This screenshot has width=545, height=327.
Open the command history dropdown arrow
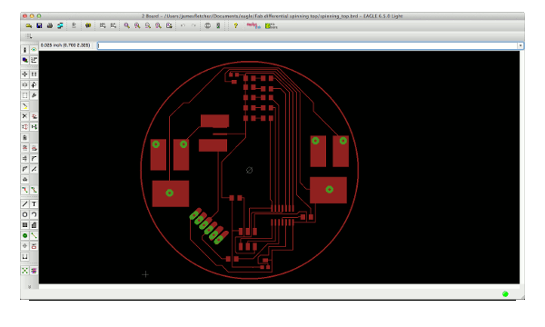click(520, 45)
